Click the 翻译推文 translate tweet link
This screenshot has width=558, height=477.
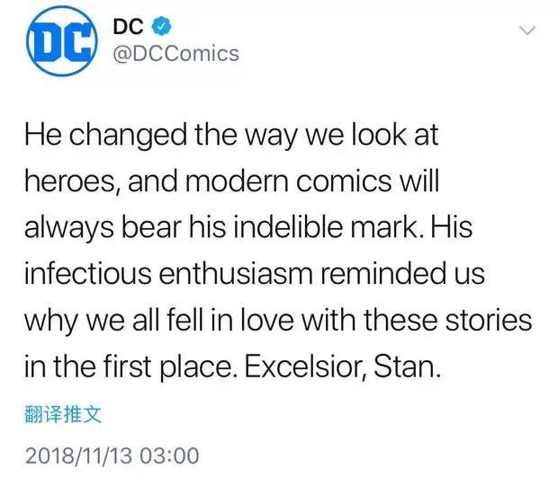[60, 415]
